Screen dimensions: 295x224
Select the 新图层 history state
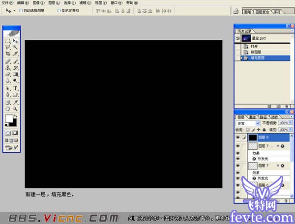[256, 52]
